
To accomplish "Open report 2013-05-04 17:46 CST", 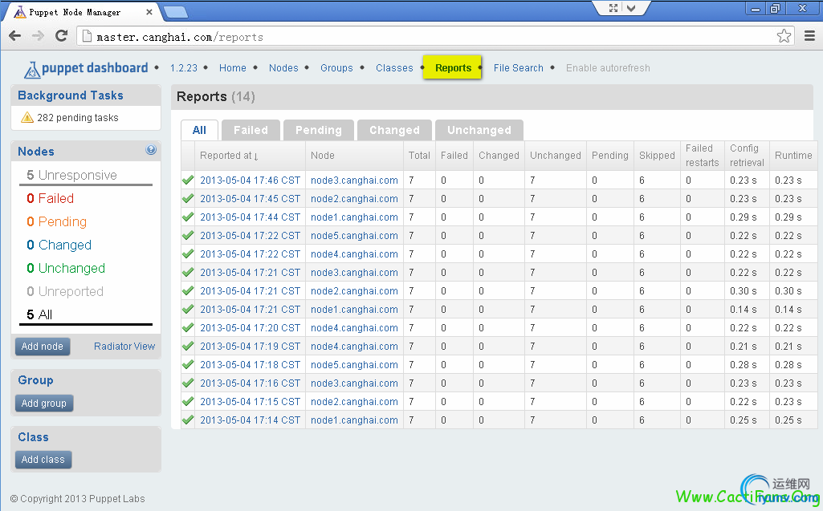I will point(250,180).
